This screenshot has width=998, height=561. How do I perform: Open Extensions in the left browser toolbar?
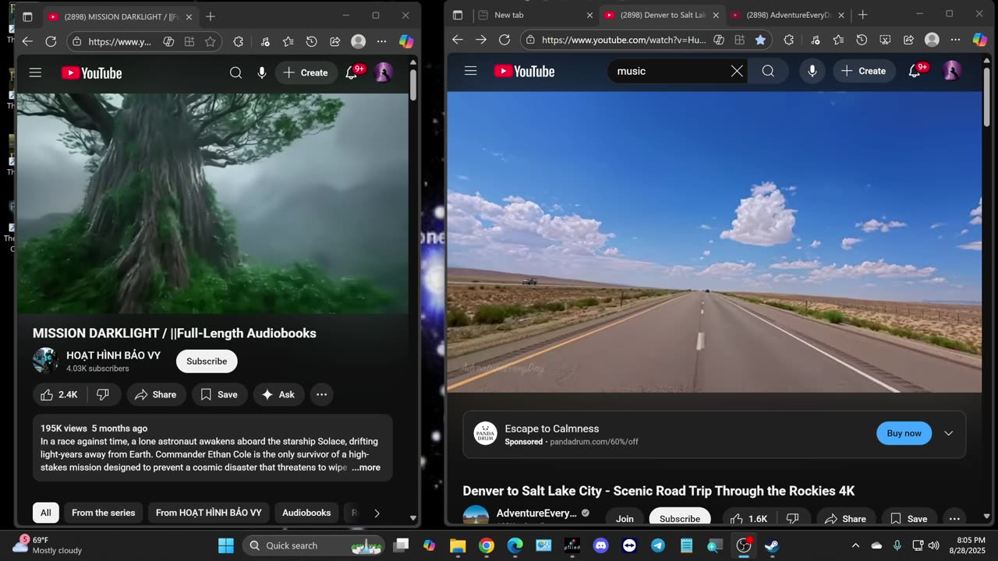(x=239, y=41)
